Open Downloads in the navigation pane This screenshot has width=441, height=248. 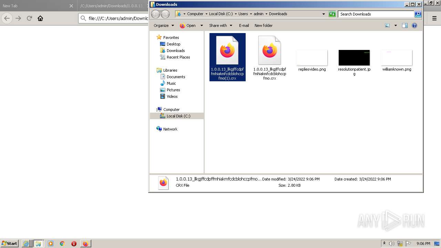(x=176, y=51)
